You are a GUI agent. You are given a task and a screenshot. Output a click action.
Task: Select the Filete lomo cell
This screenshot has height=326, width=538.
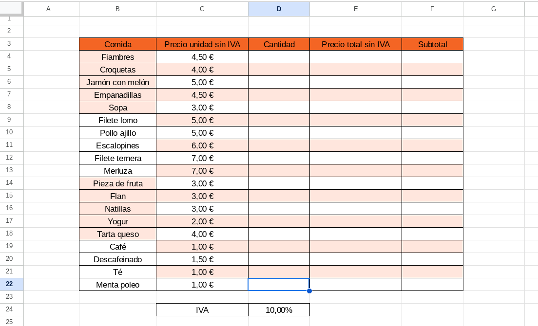pos(118,120)
